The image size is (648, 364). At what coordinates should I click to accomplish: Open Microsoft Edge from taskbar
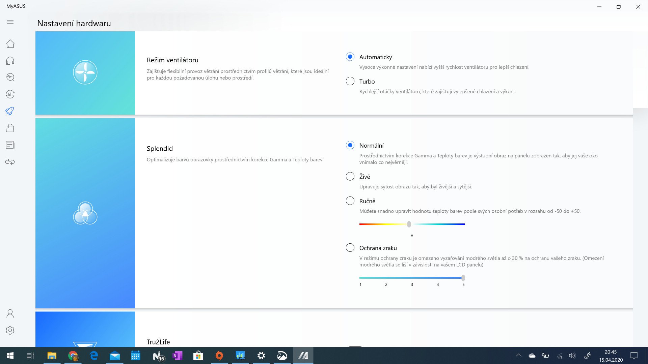pyautogui.click(x=94, y=356)
